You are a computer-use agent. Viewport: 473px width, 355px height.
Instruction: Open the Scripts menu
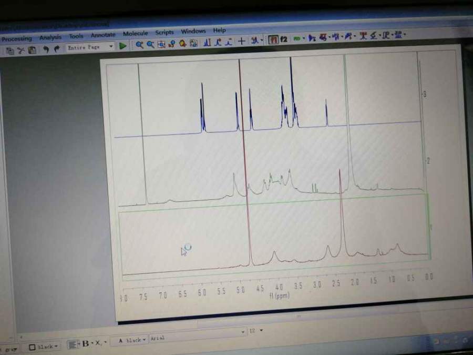pyautogui.click(x=164, y=32)
